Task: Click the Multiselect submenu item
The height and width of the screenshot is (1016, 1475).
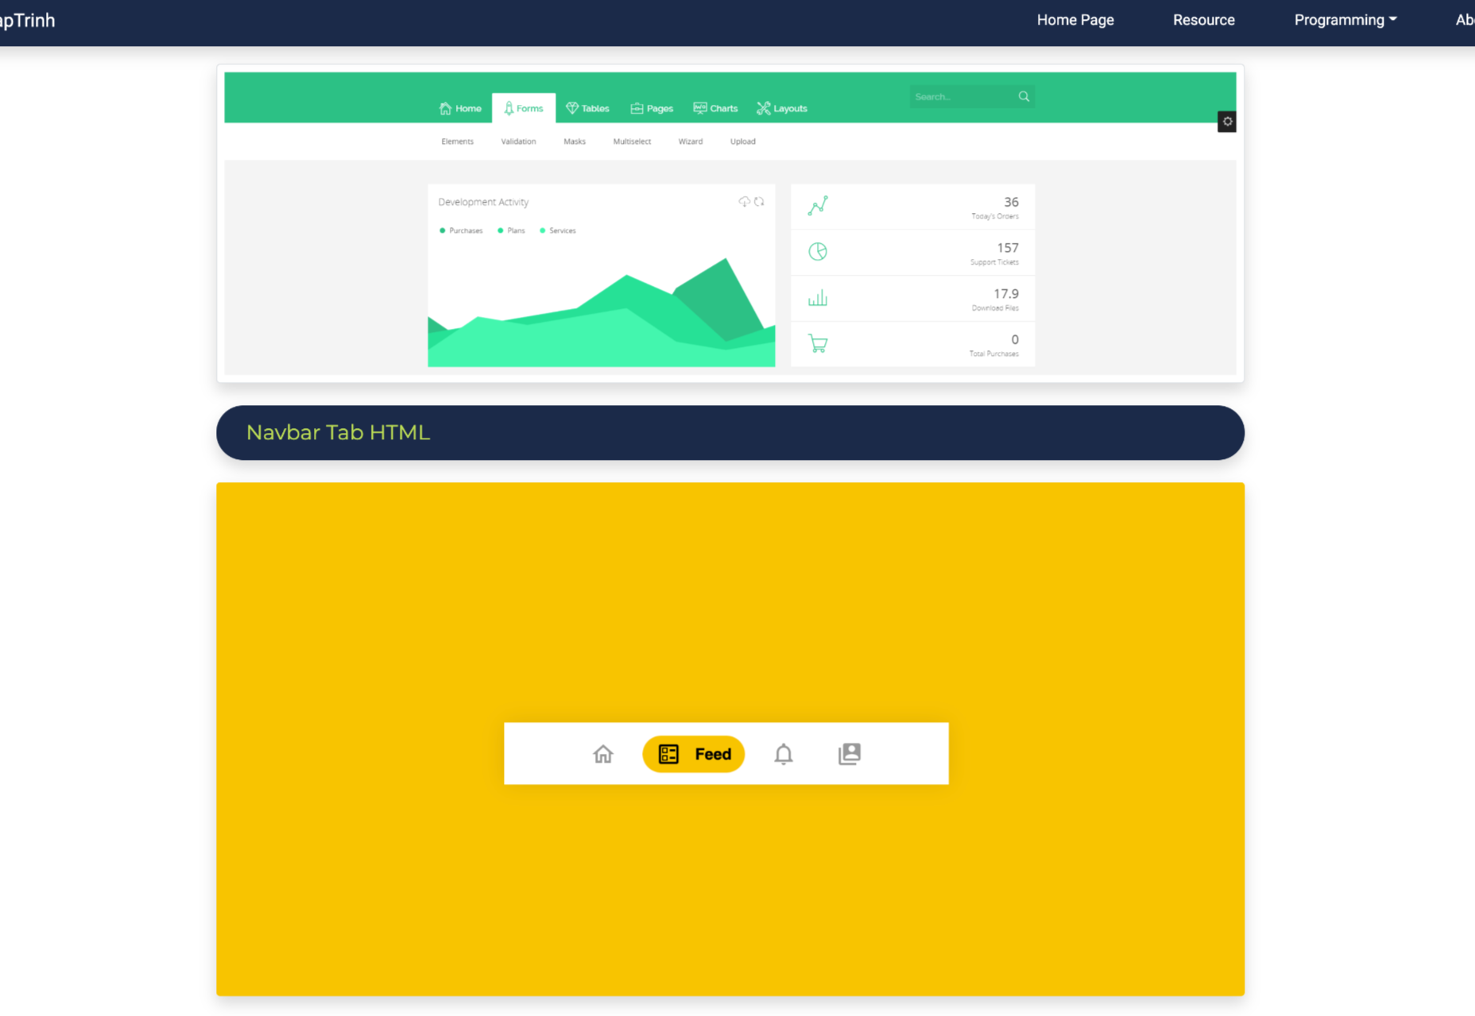Action: point(632,141)
